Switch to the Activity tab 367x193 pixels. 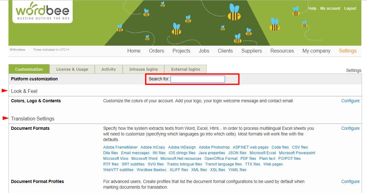point(109,69)
